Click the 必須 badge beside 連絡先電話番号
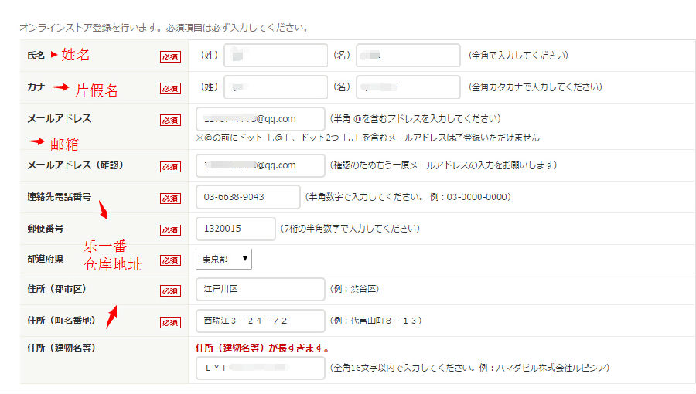 coord(170,199)
